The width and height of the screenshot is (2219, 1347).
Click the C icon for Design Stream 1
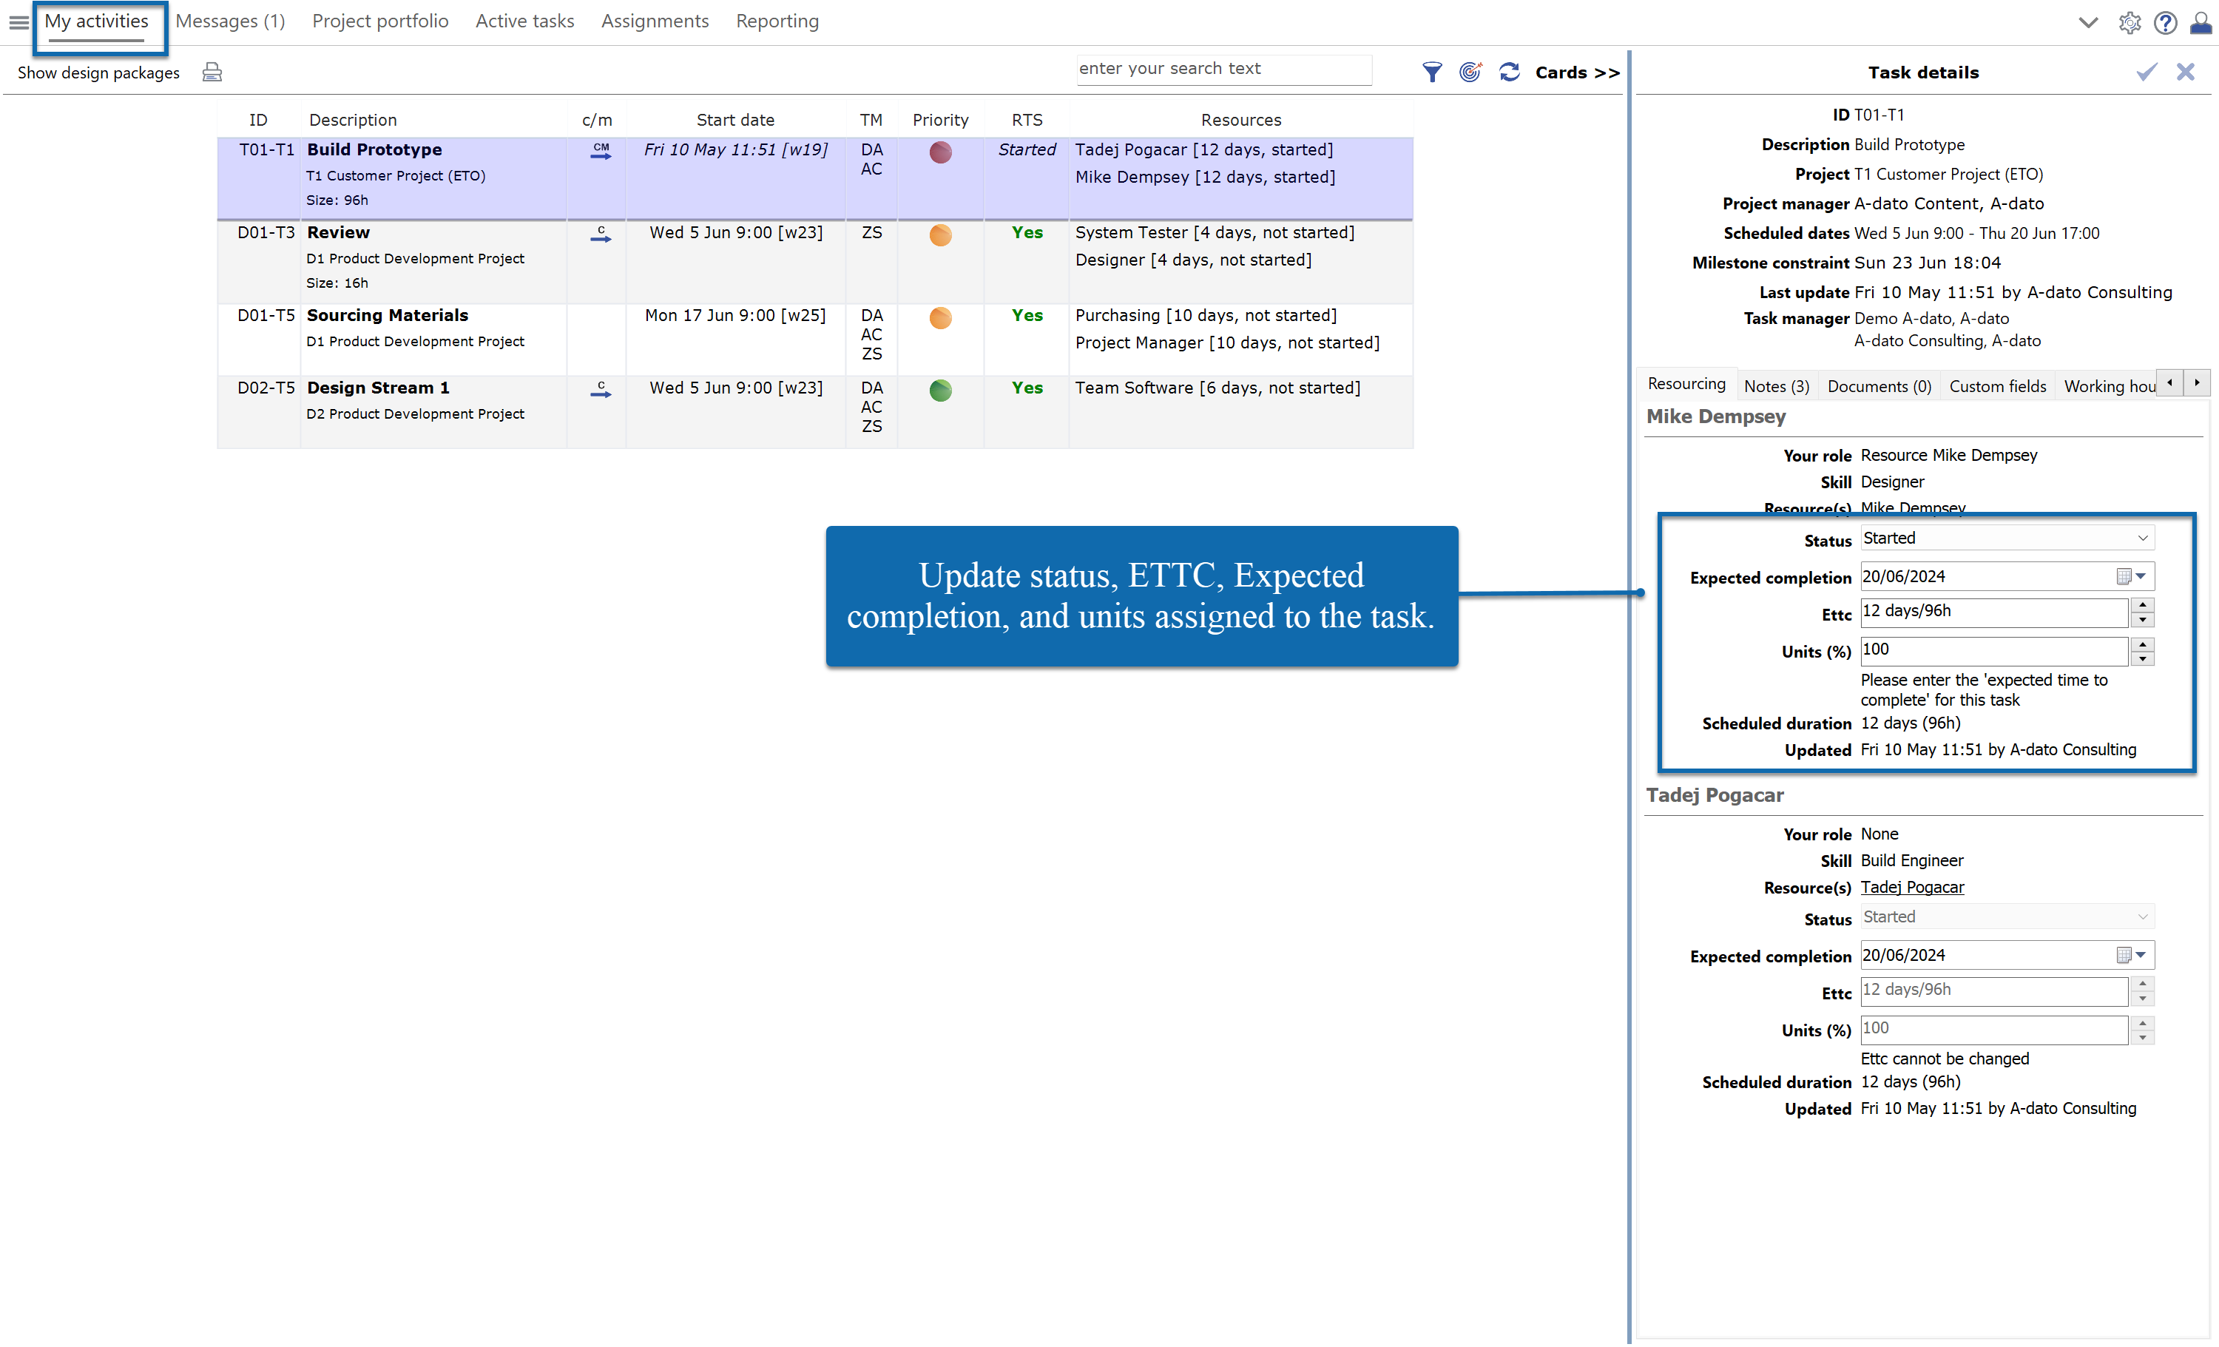click(601, 389)
